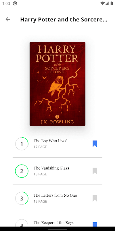Click chapter 2 progress circle
Viewport: 115px width, 231px height.
(22, 171)
